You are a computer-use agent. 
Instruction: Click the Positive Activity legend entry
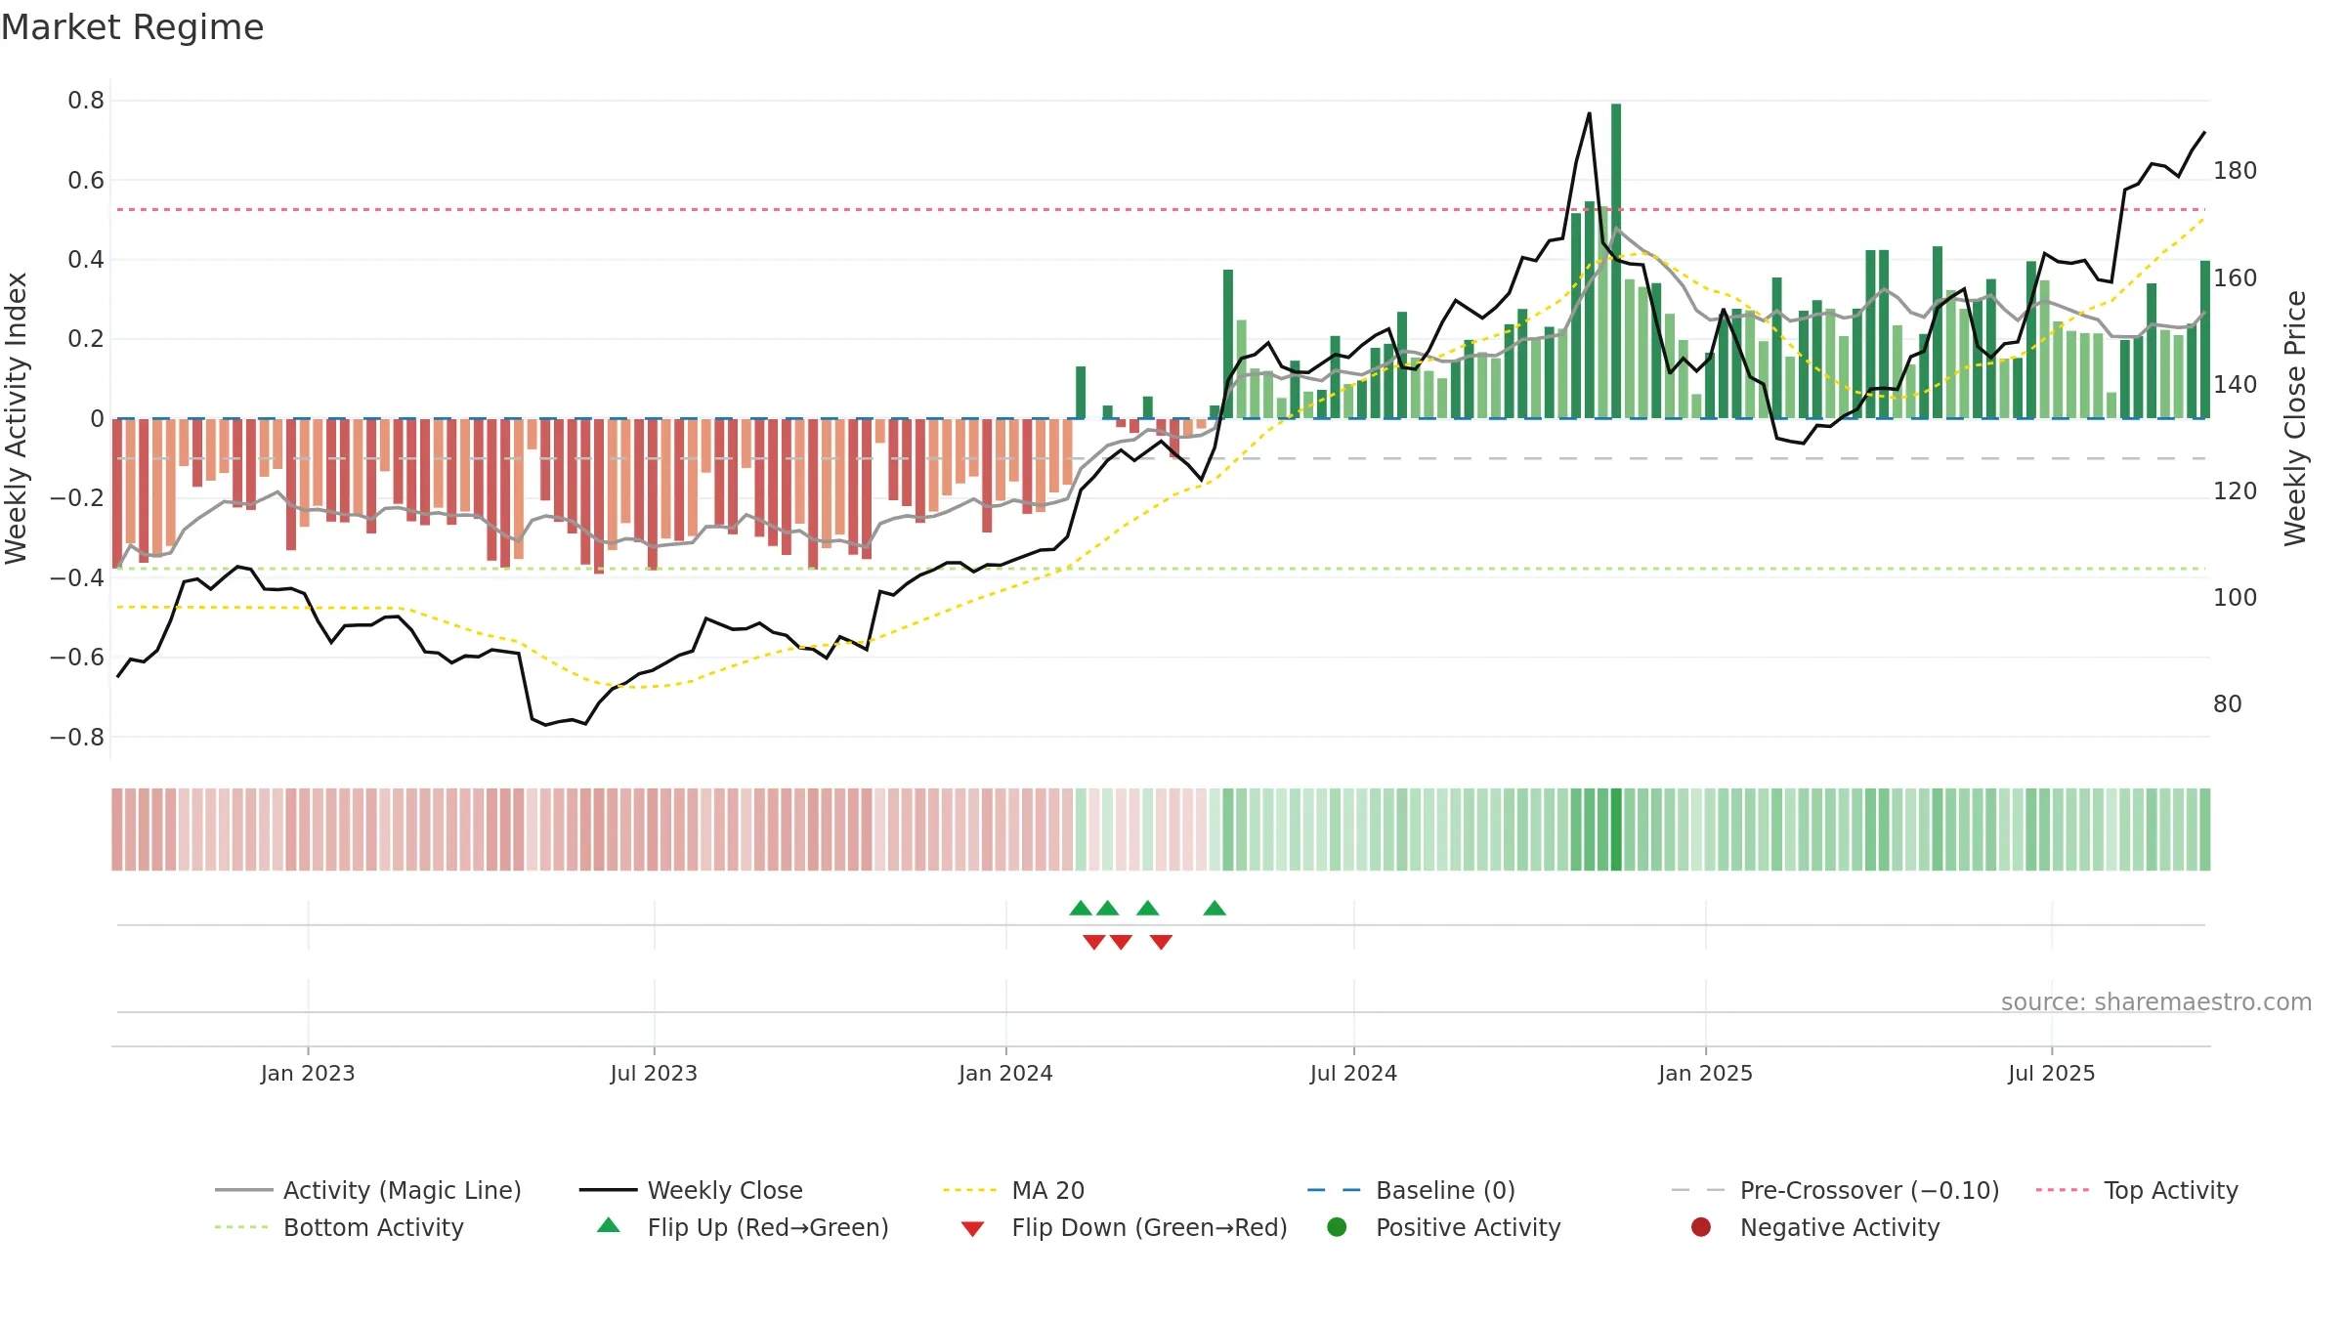(x=1444, y=1227)
